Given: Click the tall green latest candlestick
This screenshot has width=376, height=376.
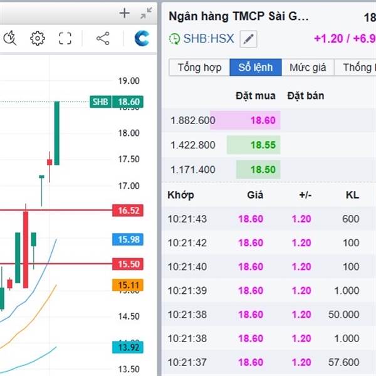Looking at the screenshot, I should [57, 133].
